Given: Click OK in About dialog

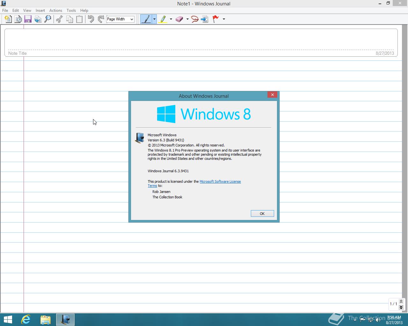Looking at the screenshot, I should pyautogui.click(x=262, y=214).
